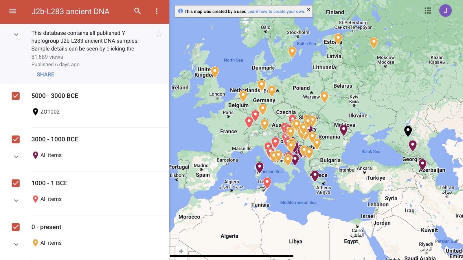
Task: Click the yellow map pin north of Moscow
Action: pos(374,42)
